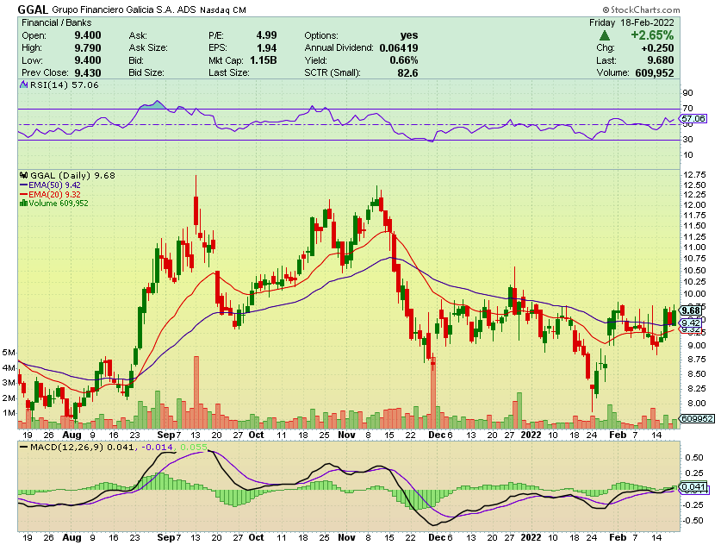
Task: Click the GGAL (Daily) candlestick legend icon
Action: [23, 176]
